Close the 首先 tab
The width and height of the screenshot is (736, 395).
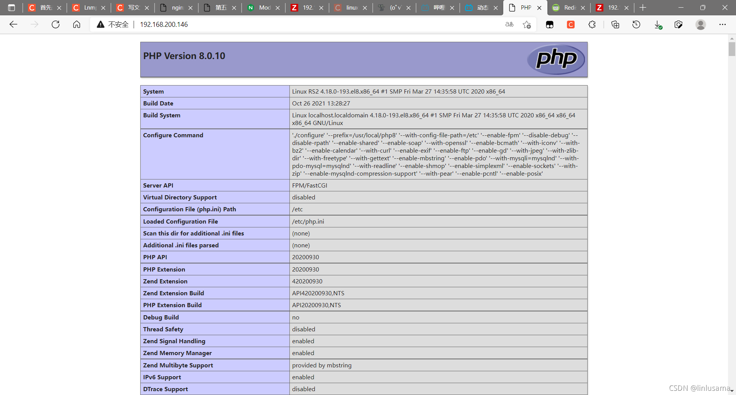(x=59, y=8)
